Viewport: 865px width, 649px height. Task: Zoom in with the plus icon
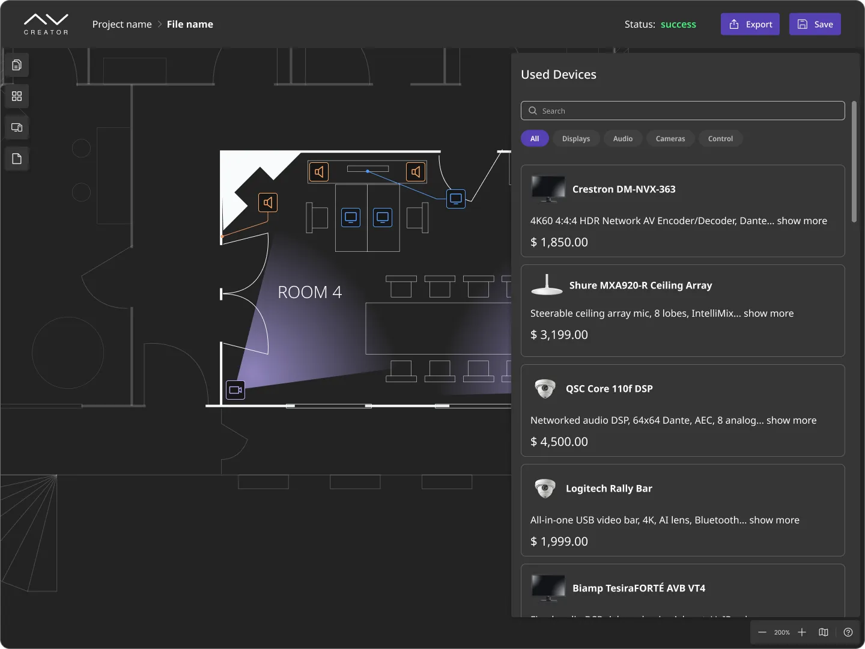click(x=802, y=632)
